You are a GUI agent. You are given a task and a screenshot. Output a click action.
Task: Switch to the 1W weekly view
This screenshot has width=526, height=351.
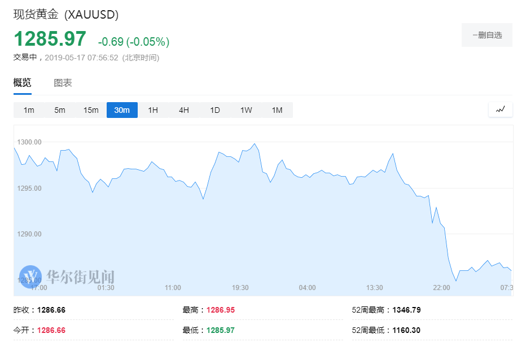click(x=246, y=110)
